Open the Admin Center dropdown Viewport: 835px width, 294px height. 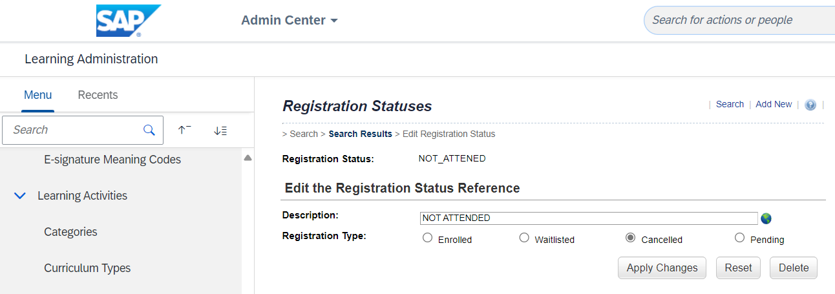click(x=290, y=20)
